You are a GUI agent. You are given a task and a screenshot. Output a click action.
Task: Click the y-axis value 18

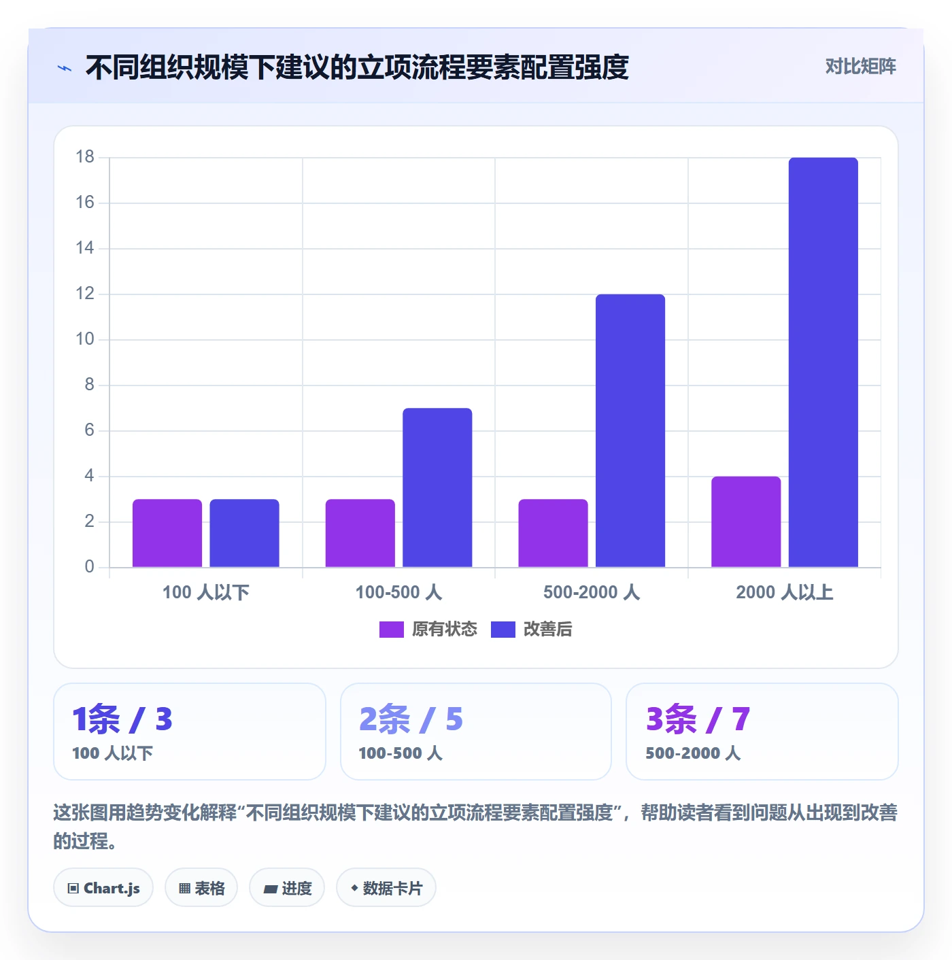point(85,157)
